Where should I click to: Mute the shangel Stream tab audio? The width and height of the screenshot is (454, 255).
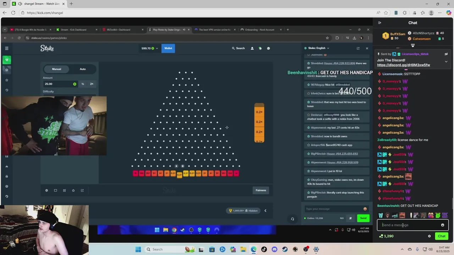[20, 4]
